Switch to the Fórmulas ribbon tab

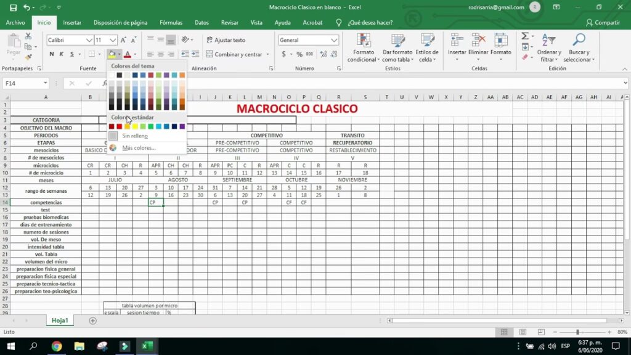pyautogui.click(x=171, y=23)
